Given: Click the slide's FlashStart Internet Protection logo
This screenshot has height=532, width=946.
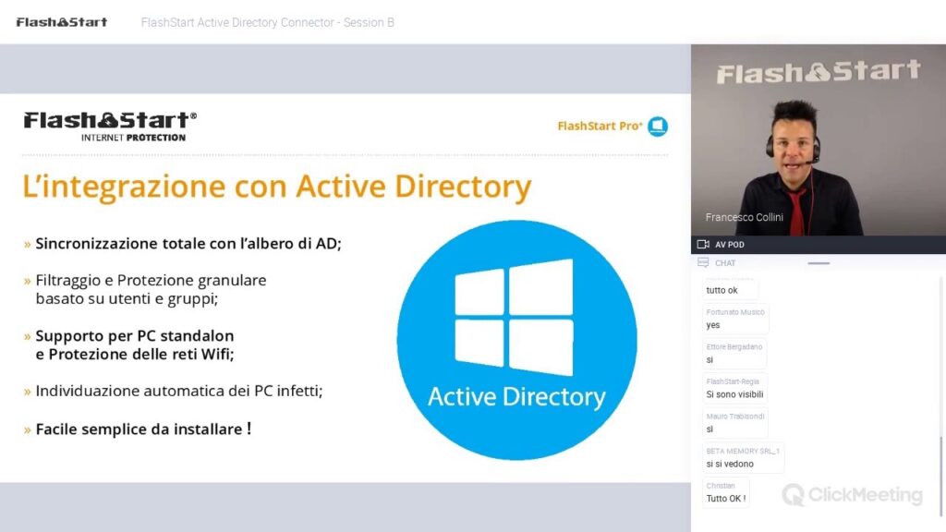Looking at the screenshot, I should [110, 126].
